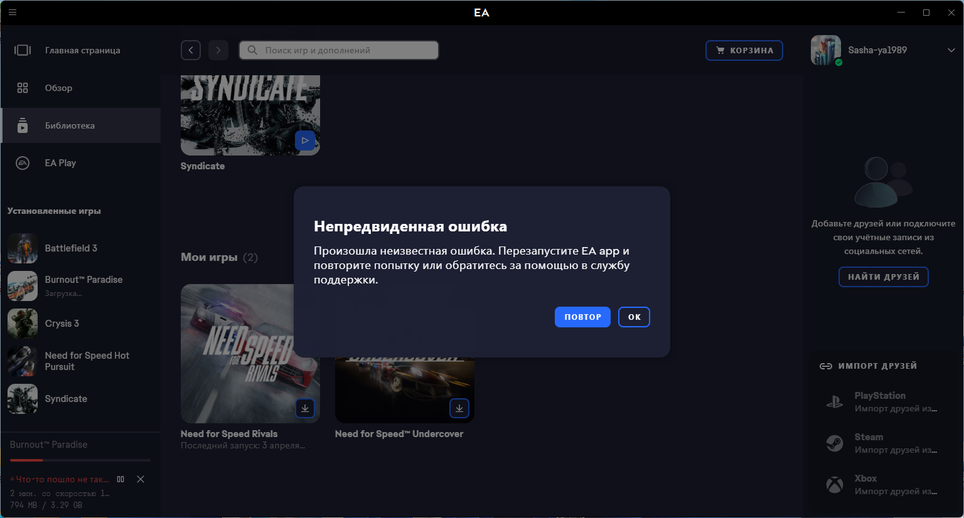Navigate forward with the right arrow button
This screenshot has height=518, width=964.
coord(218,50)
